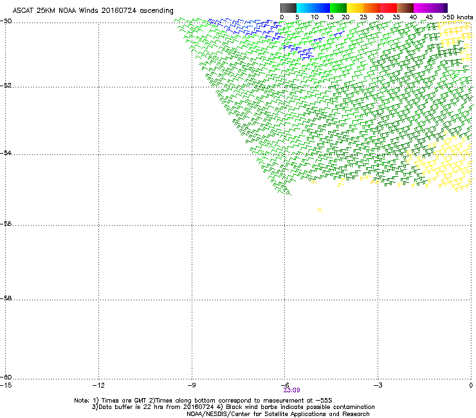Click the longitude label '-12'
This screenshot has height=418, width=476.
[98, 385]
